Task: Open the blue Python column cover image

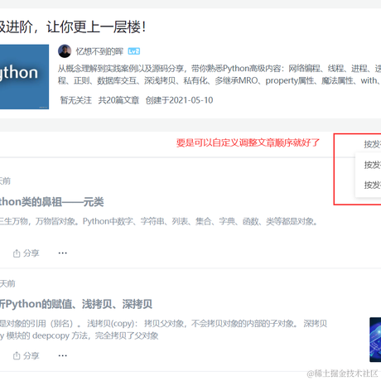Action: [24, 77]
